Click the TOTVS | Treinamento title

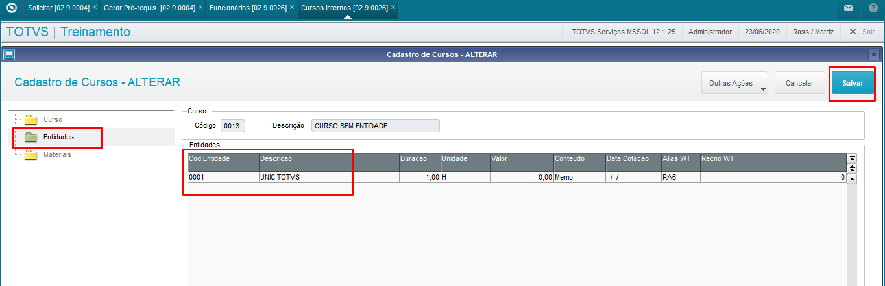(68, 32)
